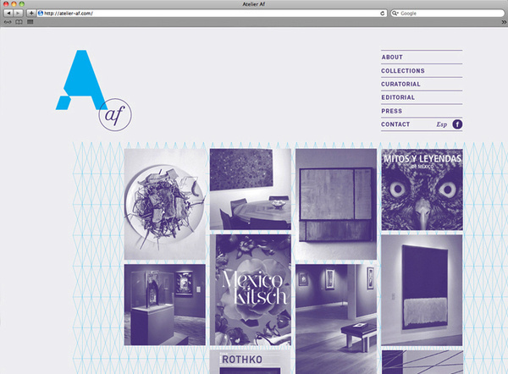Open the search magnifier dropdown
508x374 pixels.
click(x=395, y=14)
